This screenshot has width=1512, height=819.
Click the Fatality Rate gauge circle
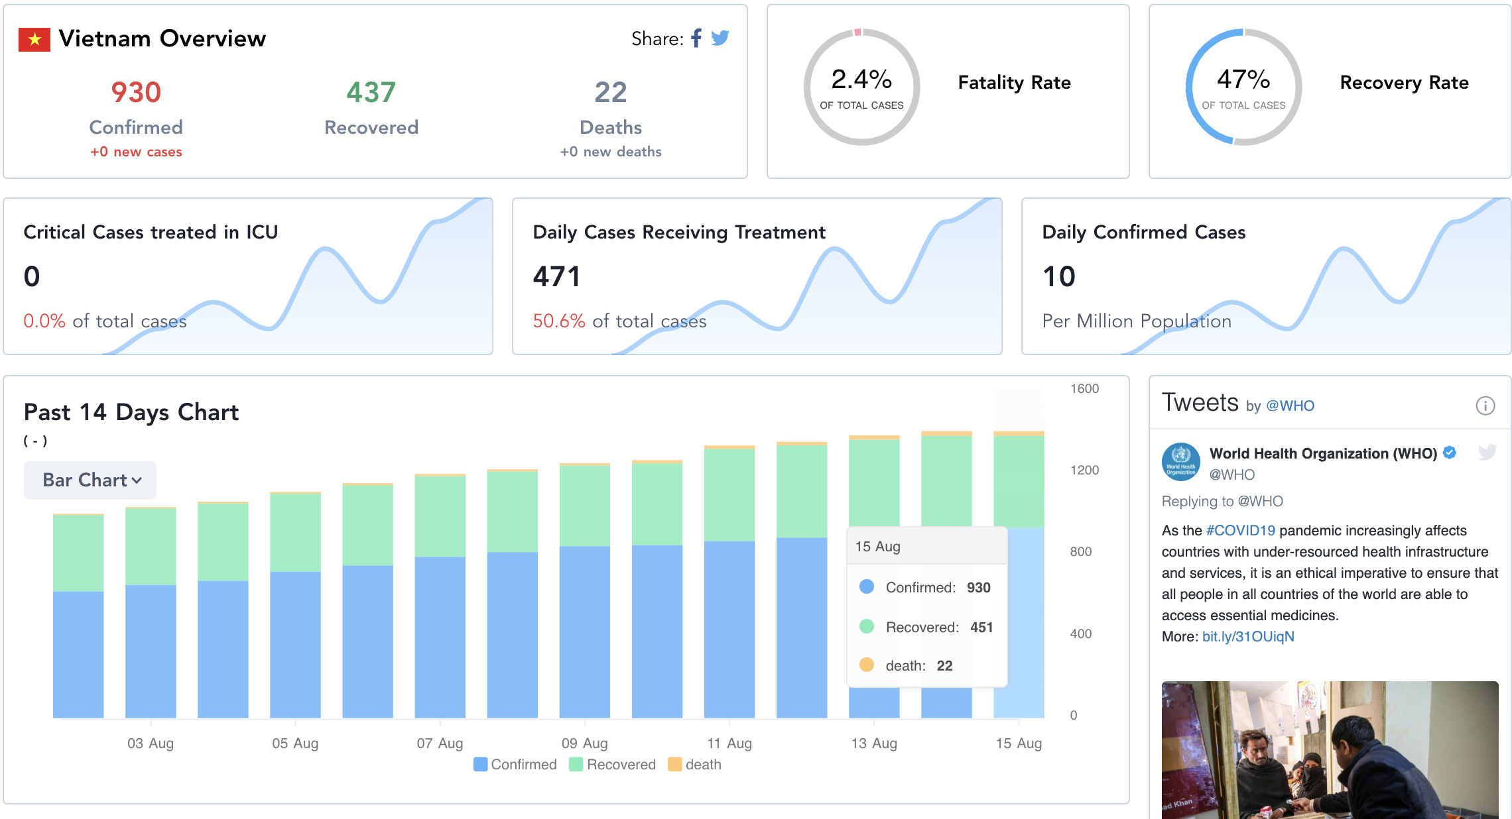[861, 87]
